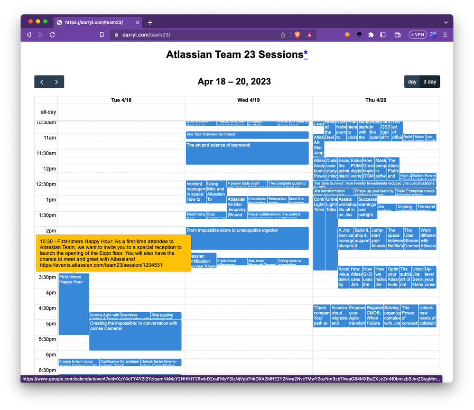Click the Thu 4/20 column header
Screen dimensions: 474x410
coord(376,100)
